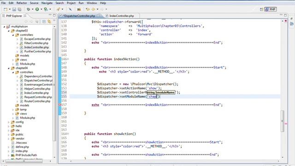Minimize the PHP Explorer panel
The image size is (295, 166).
(50, 15)
